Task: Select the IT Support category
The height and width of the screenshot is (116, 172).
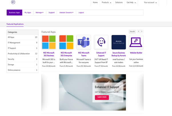Action: coord(23,48)
